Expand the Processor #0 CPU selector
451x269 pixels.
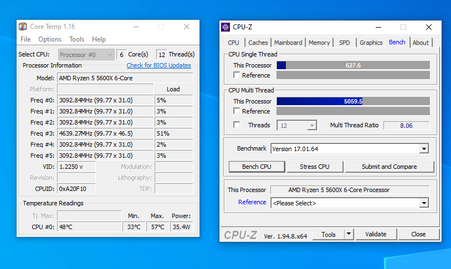pos(86,55)
